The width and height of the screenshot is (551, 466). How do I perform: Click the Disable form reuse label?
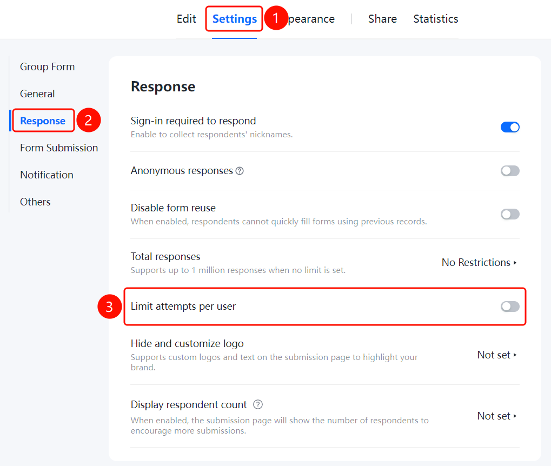pyautogui.click(x=173, y=208)
